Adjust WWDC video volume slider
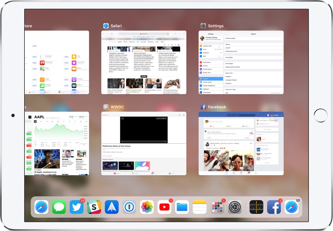This screenshot has width=333, height=231. coord(160,118)
